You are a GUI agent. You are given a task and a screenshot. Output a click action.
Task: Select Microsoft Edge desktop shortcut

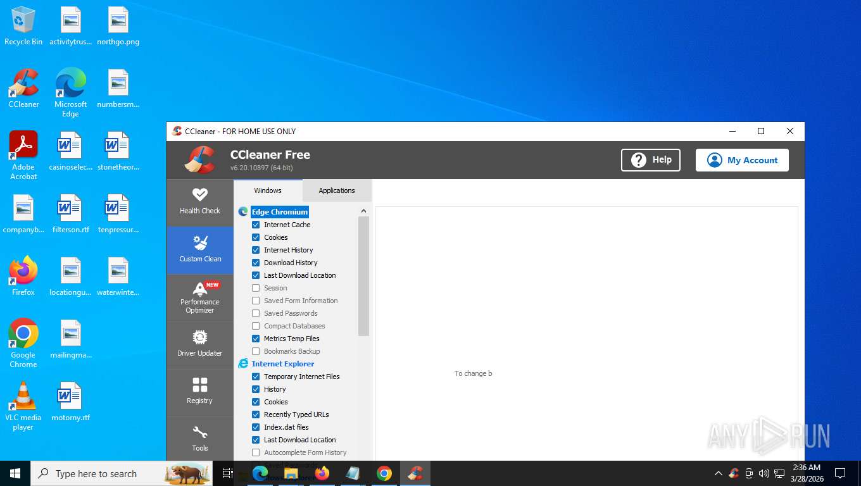(x=70, y=93)
